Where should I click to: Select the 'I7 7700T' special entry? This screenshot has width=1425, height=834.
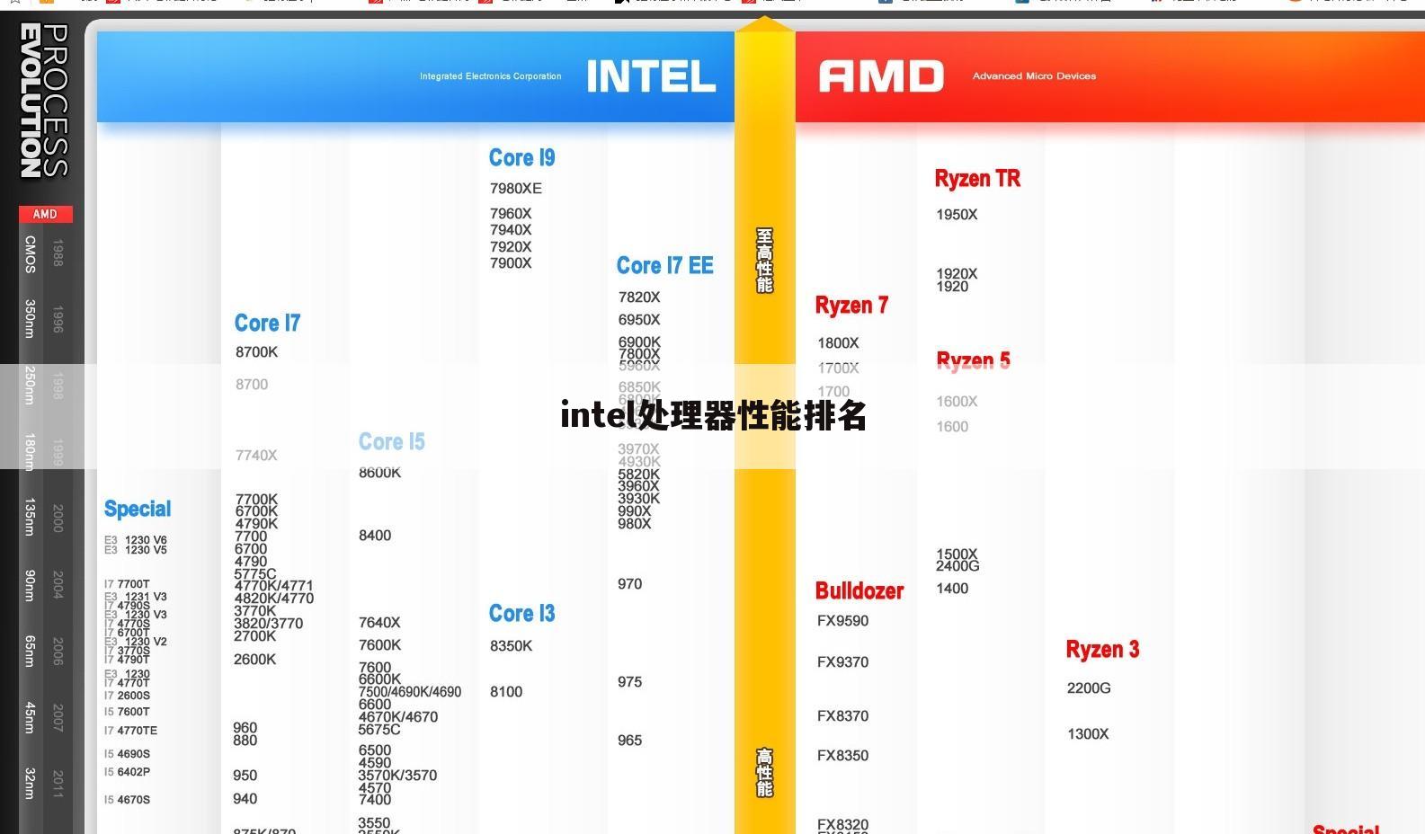point(127,584)
